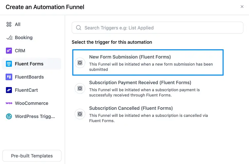Viewport: 249px width, 164px height.
Task: Click the description about new form submission
Action: point(151,67)
